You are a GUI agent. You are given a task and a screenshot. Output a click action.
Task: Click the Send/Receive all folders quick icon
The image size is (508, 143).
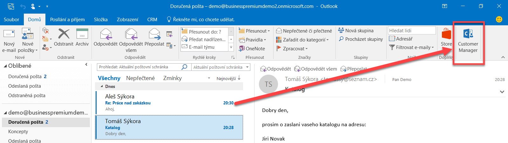(x=11, y=6)
